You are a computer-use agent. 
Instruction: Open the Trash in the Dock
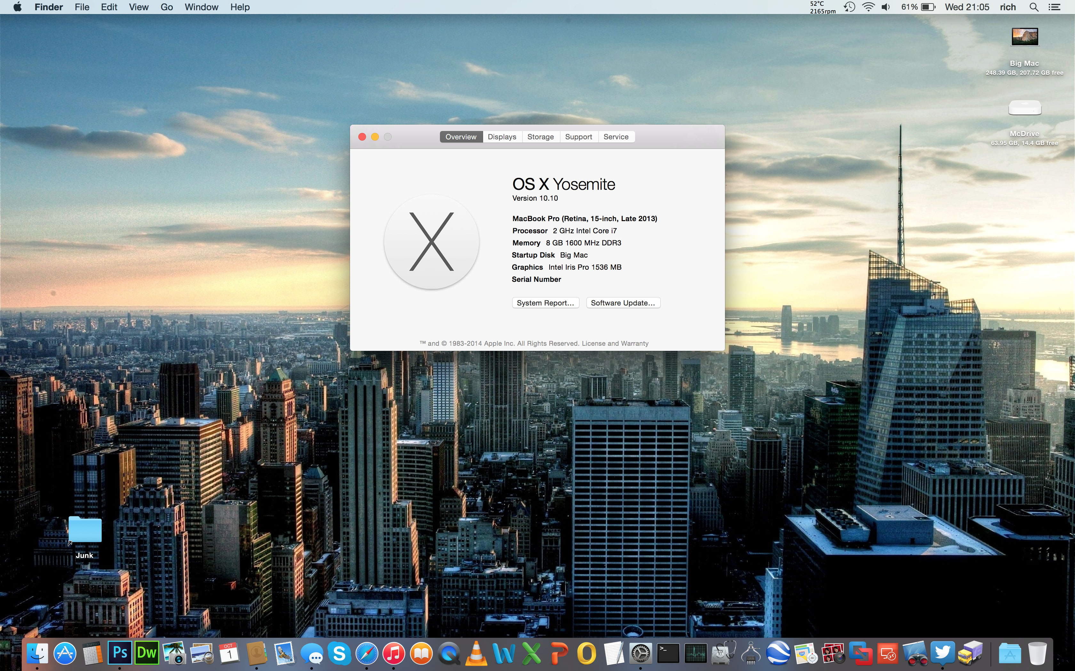point(1037,653)
